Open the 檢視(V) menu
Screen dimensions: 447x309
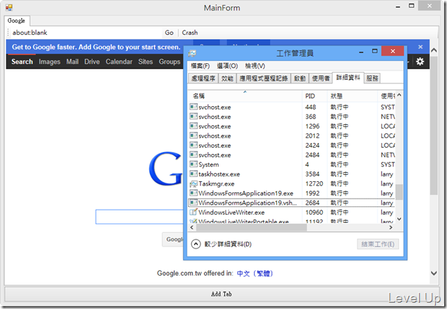click(x=255, y=66)
